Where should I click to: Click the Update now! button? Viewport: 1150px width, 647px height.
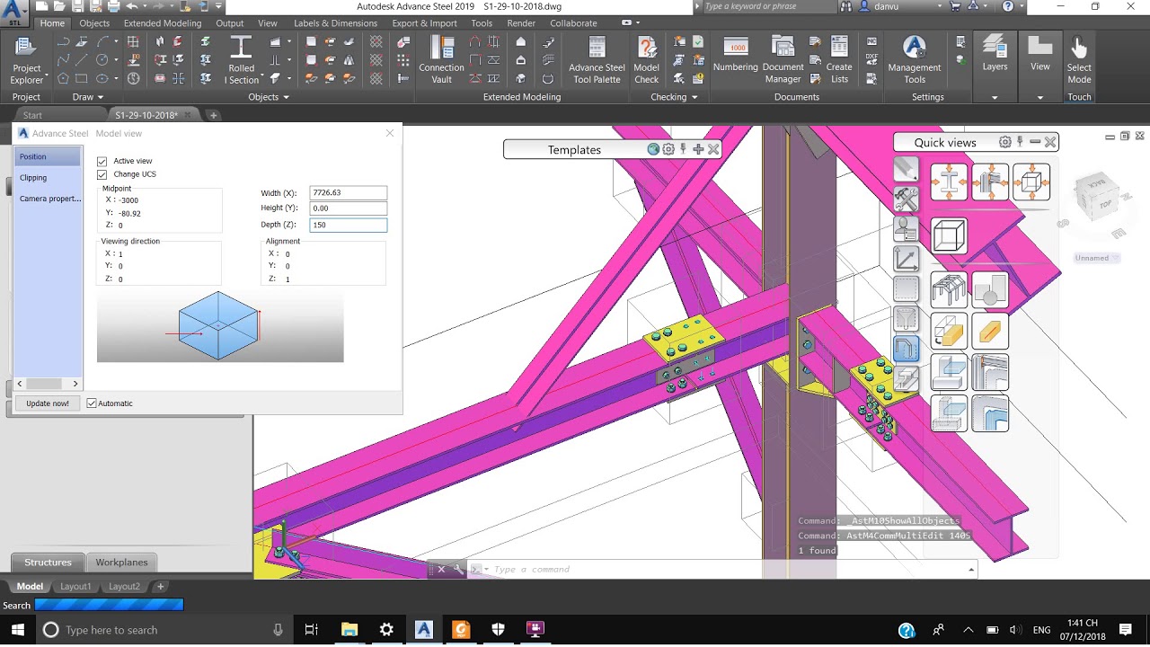coord(48,403)
